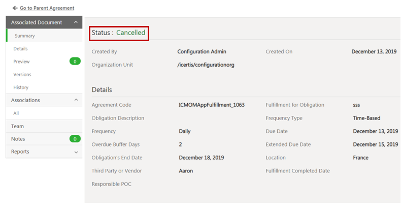Open the Team section
The width and height of the screenshot is (402, 207).
[17, 126]
